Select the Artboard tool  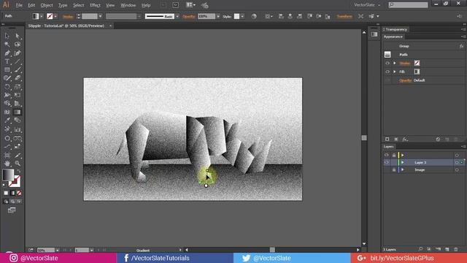pos(7,156)
